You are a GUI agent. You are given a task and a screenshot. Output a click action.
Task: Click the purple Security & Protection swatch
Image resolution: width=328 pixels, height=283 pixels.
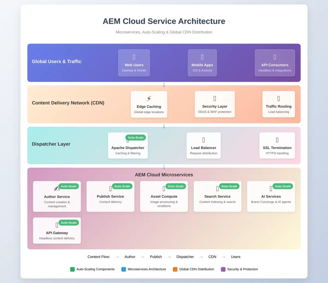coord(223,269)
